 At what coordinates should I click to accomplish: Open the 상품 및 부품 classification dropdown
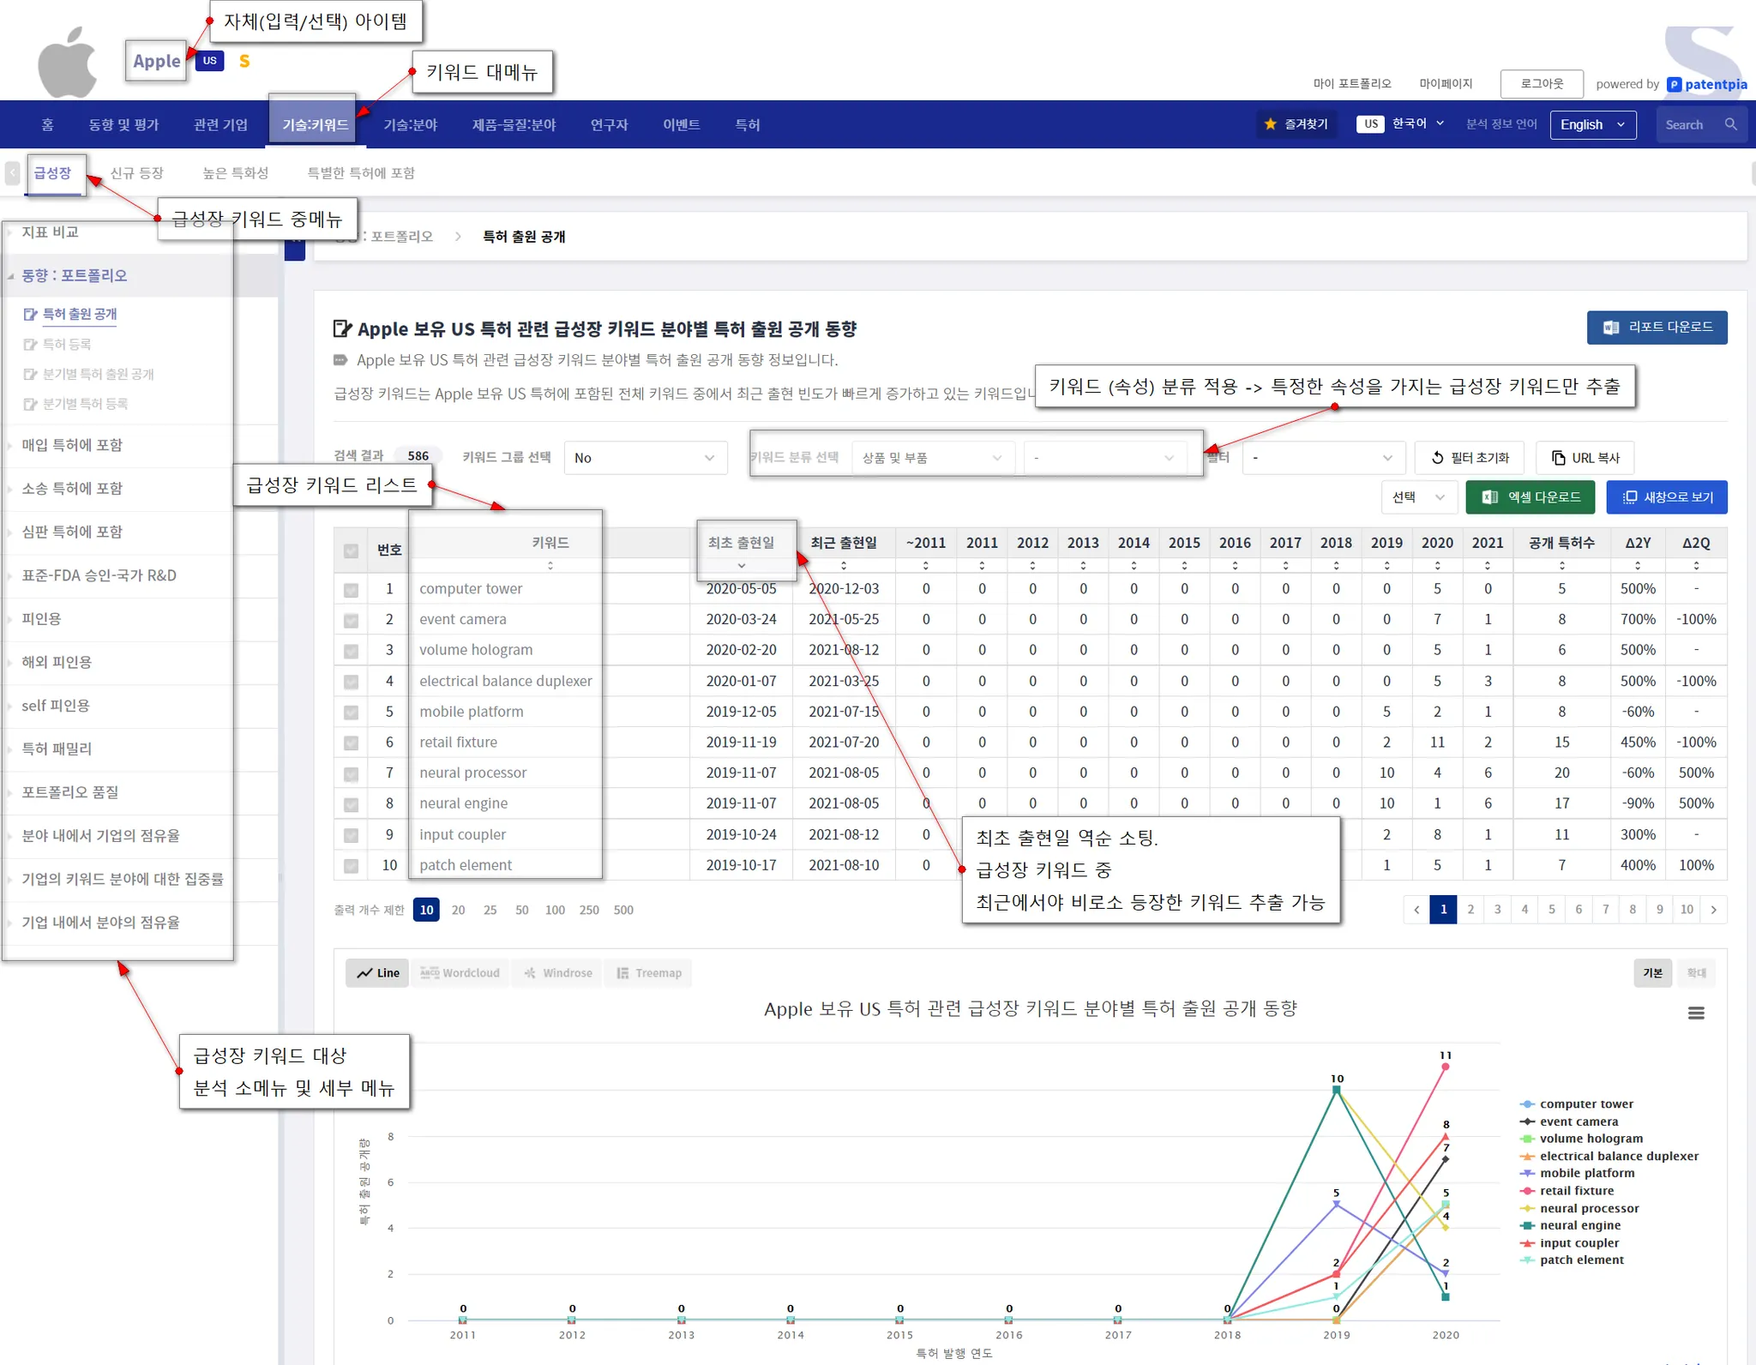pos(932,458)
